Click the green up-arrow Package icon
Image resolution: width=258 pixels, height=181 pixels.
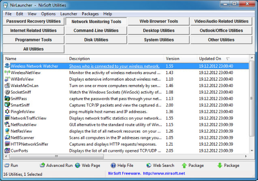pos(184,165)
